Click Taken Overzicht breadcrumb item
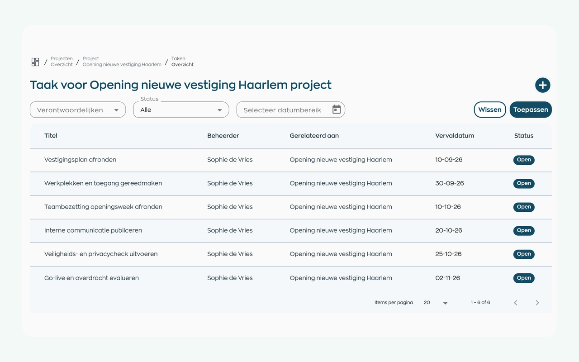579x362 pixels. (182, 62)
